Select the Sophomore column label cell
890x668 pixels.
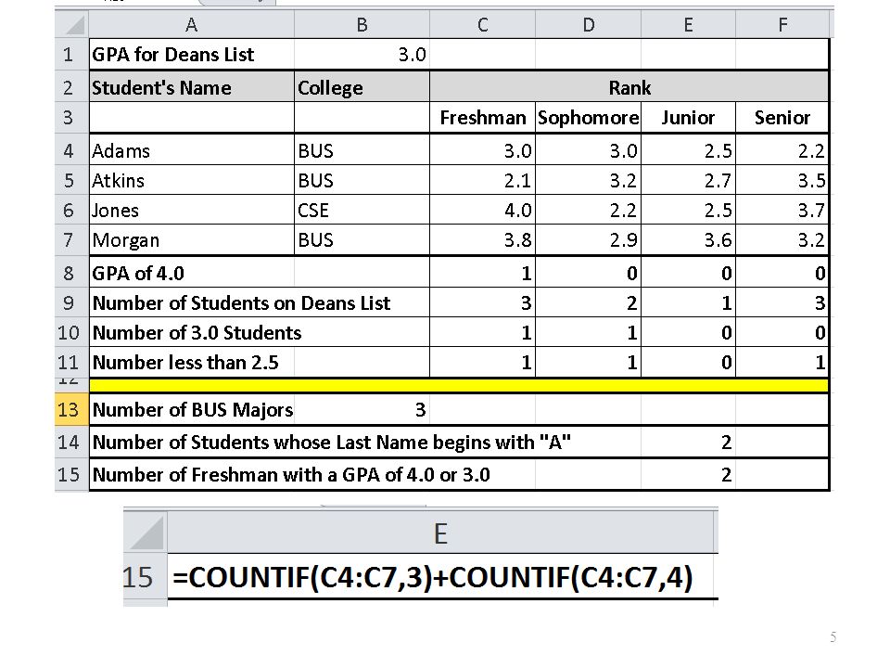click(x=588, y=118)
